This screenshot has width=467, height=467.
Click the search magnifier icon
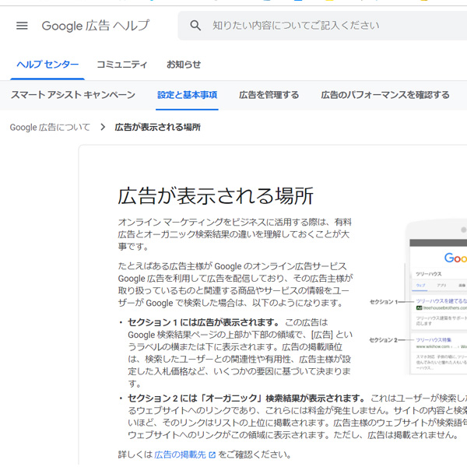(x=195, y=26)
